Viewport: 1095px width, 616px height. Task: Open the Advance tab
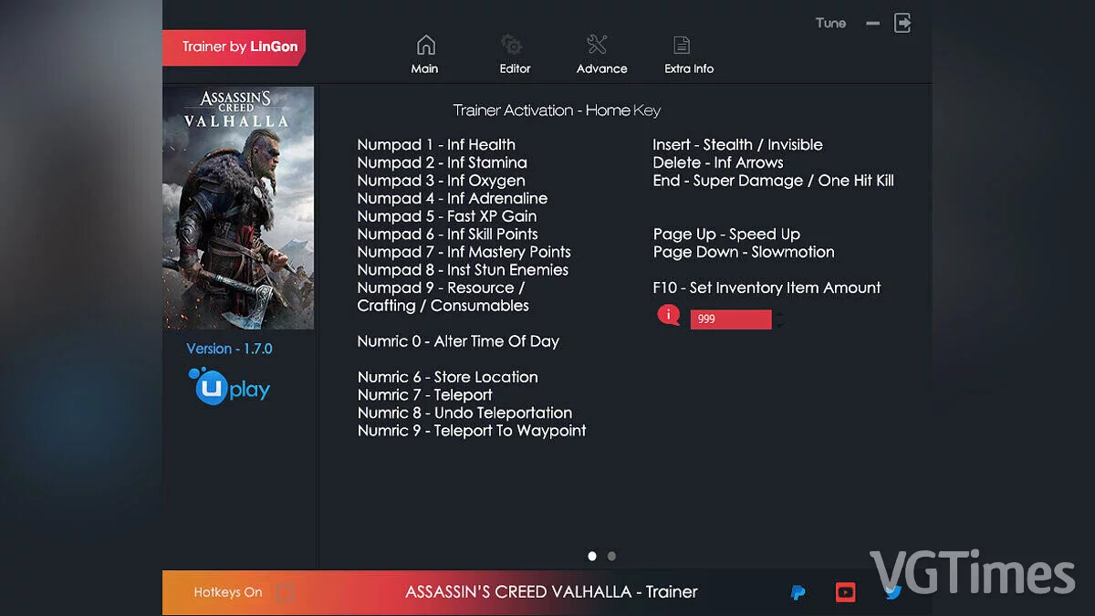[x=601, y=55]
